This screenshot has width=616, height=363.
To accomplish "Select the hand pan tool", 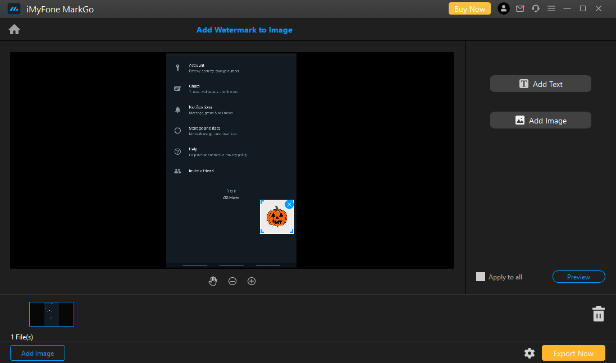I will 213,281.
